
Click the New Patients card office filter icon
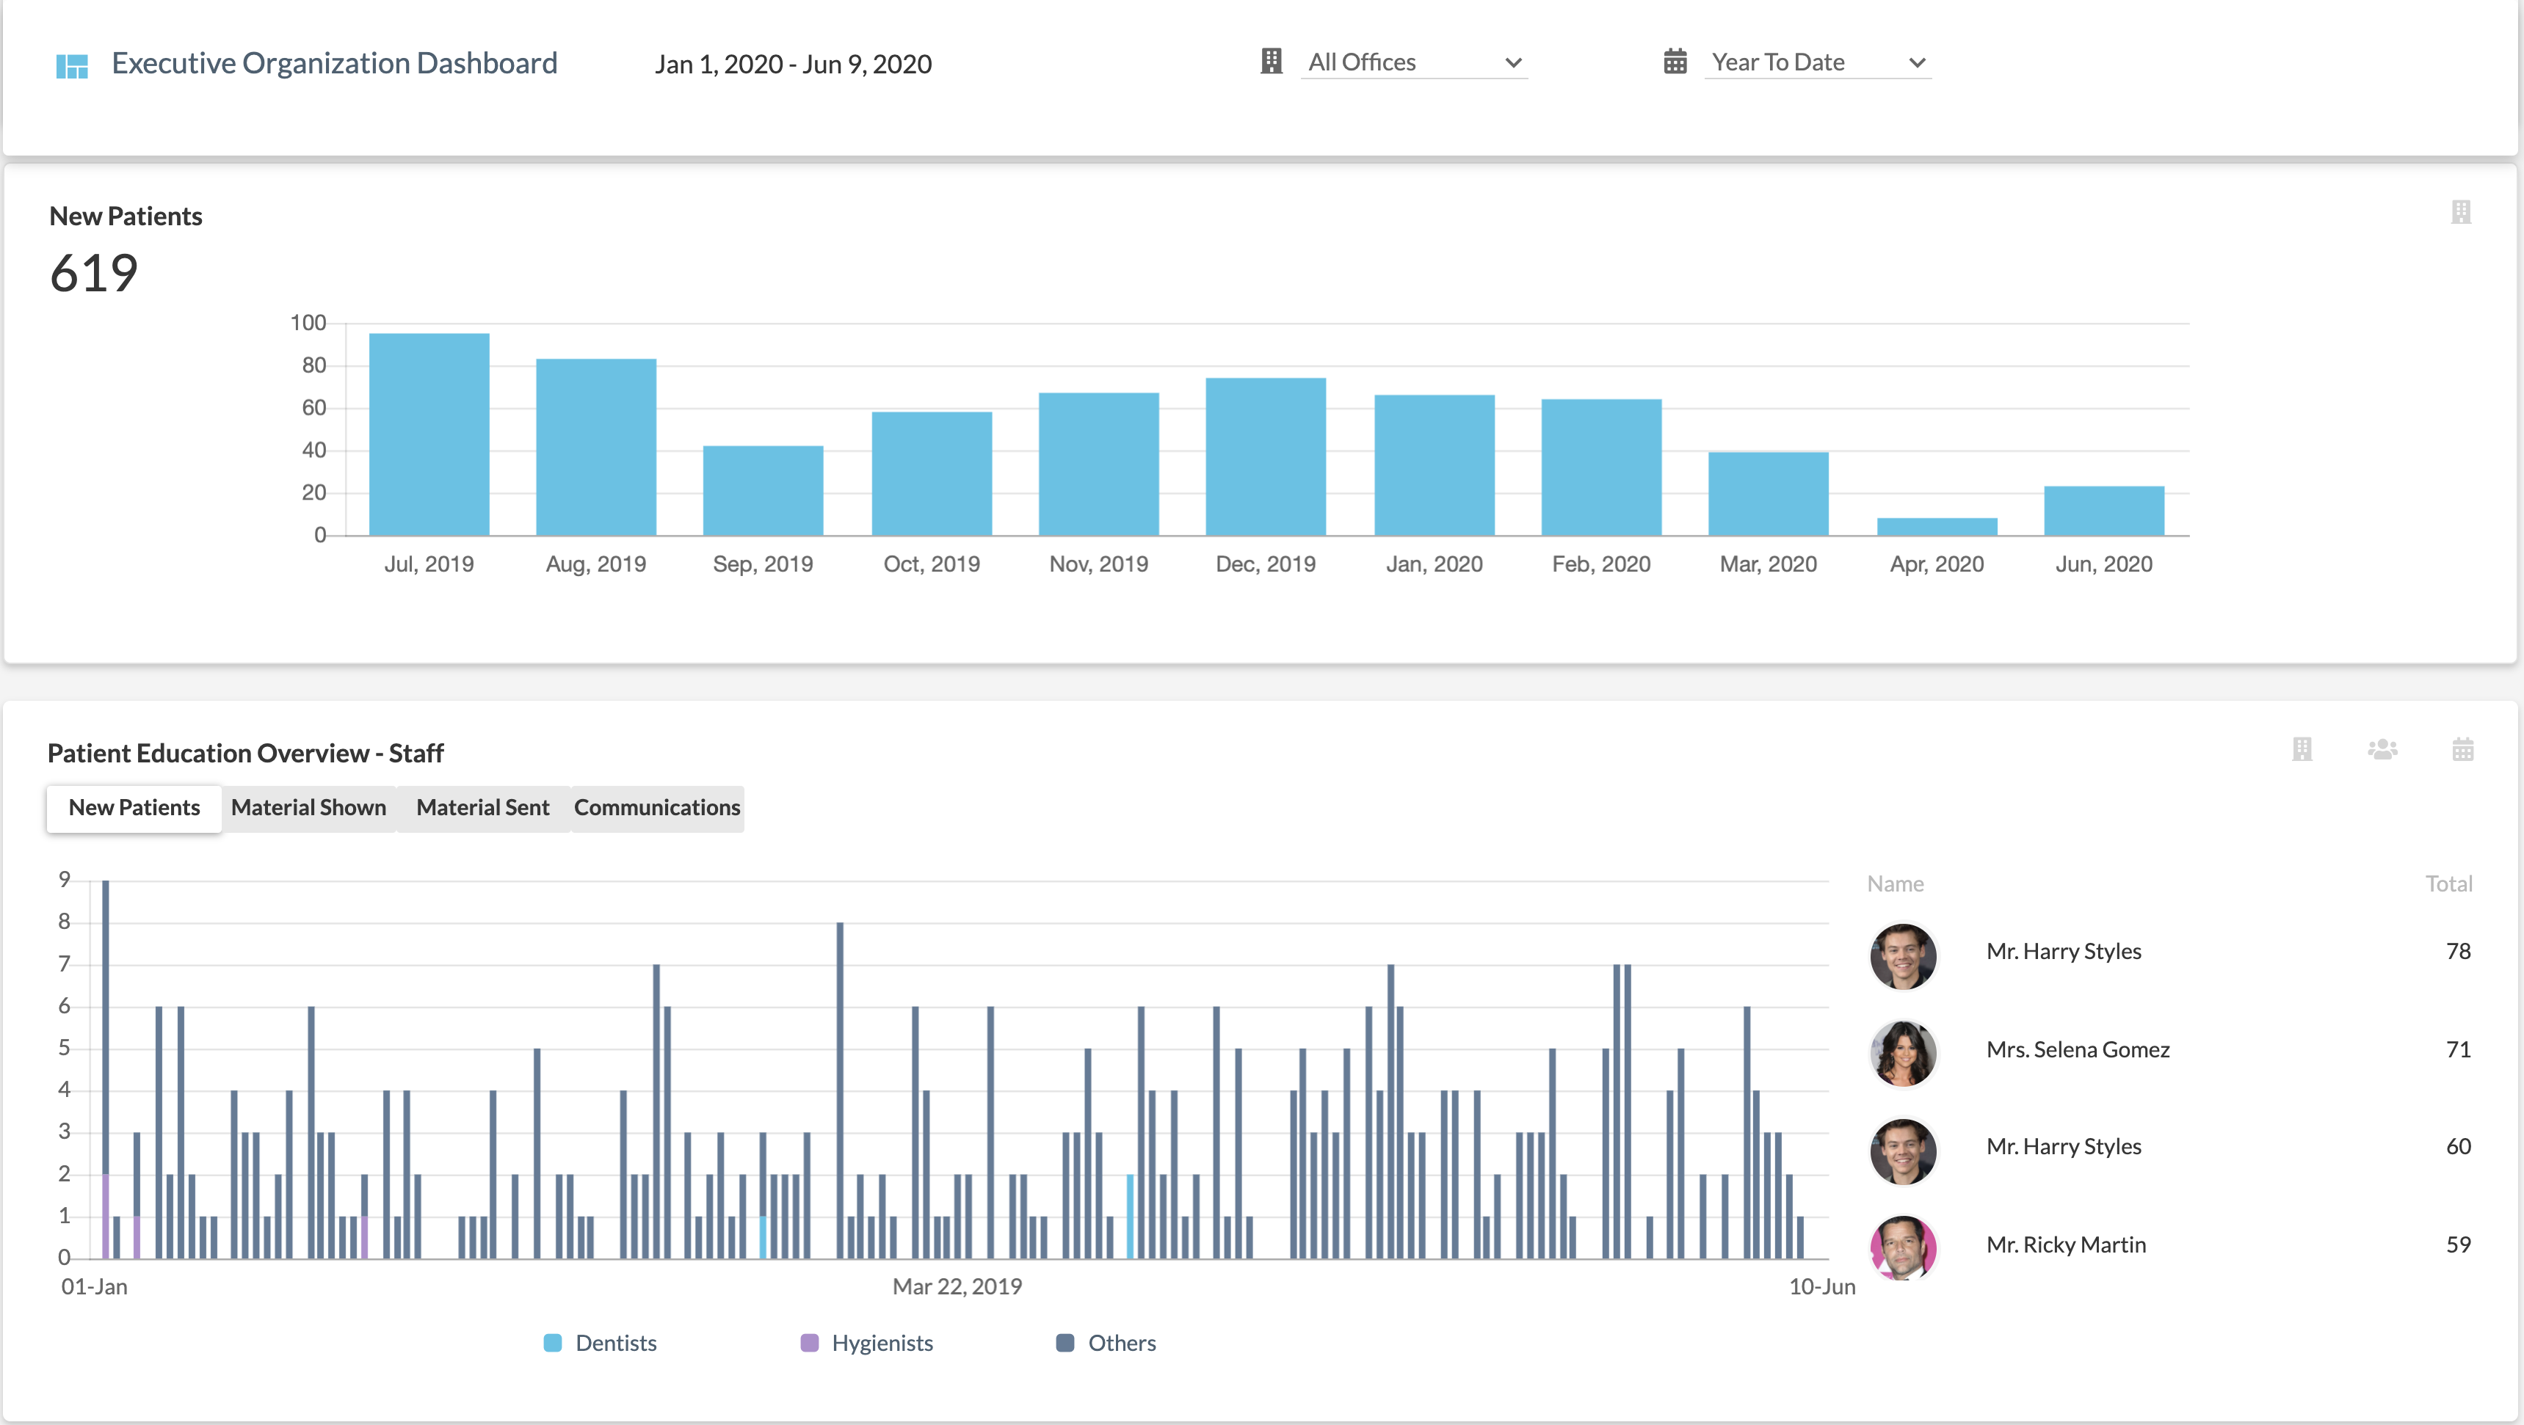pos(2460,213)
